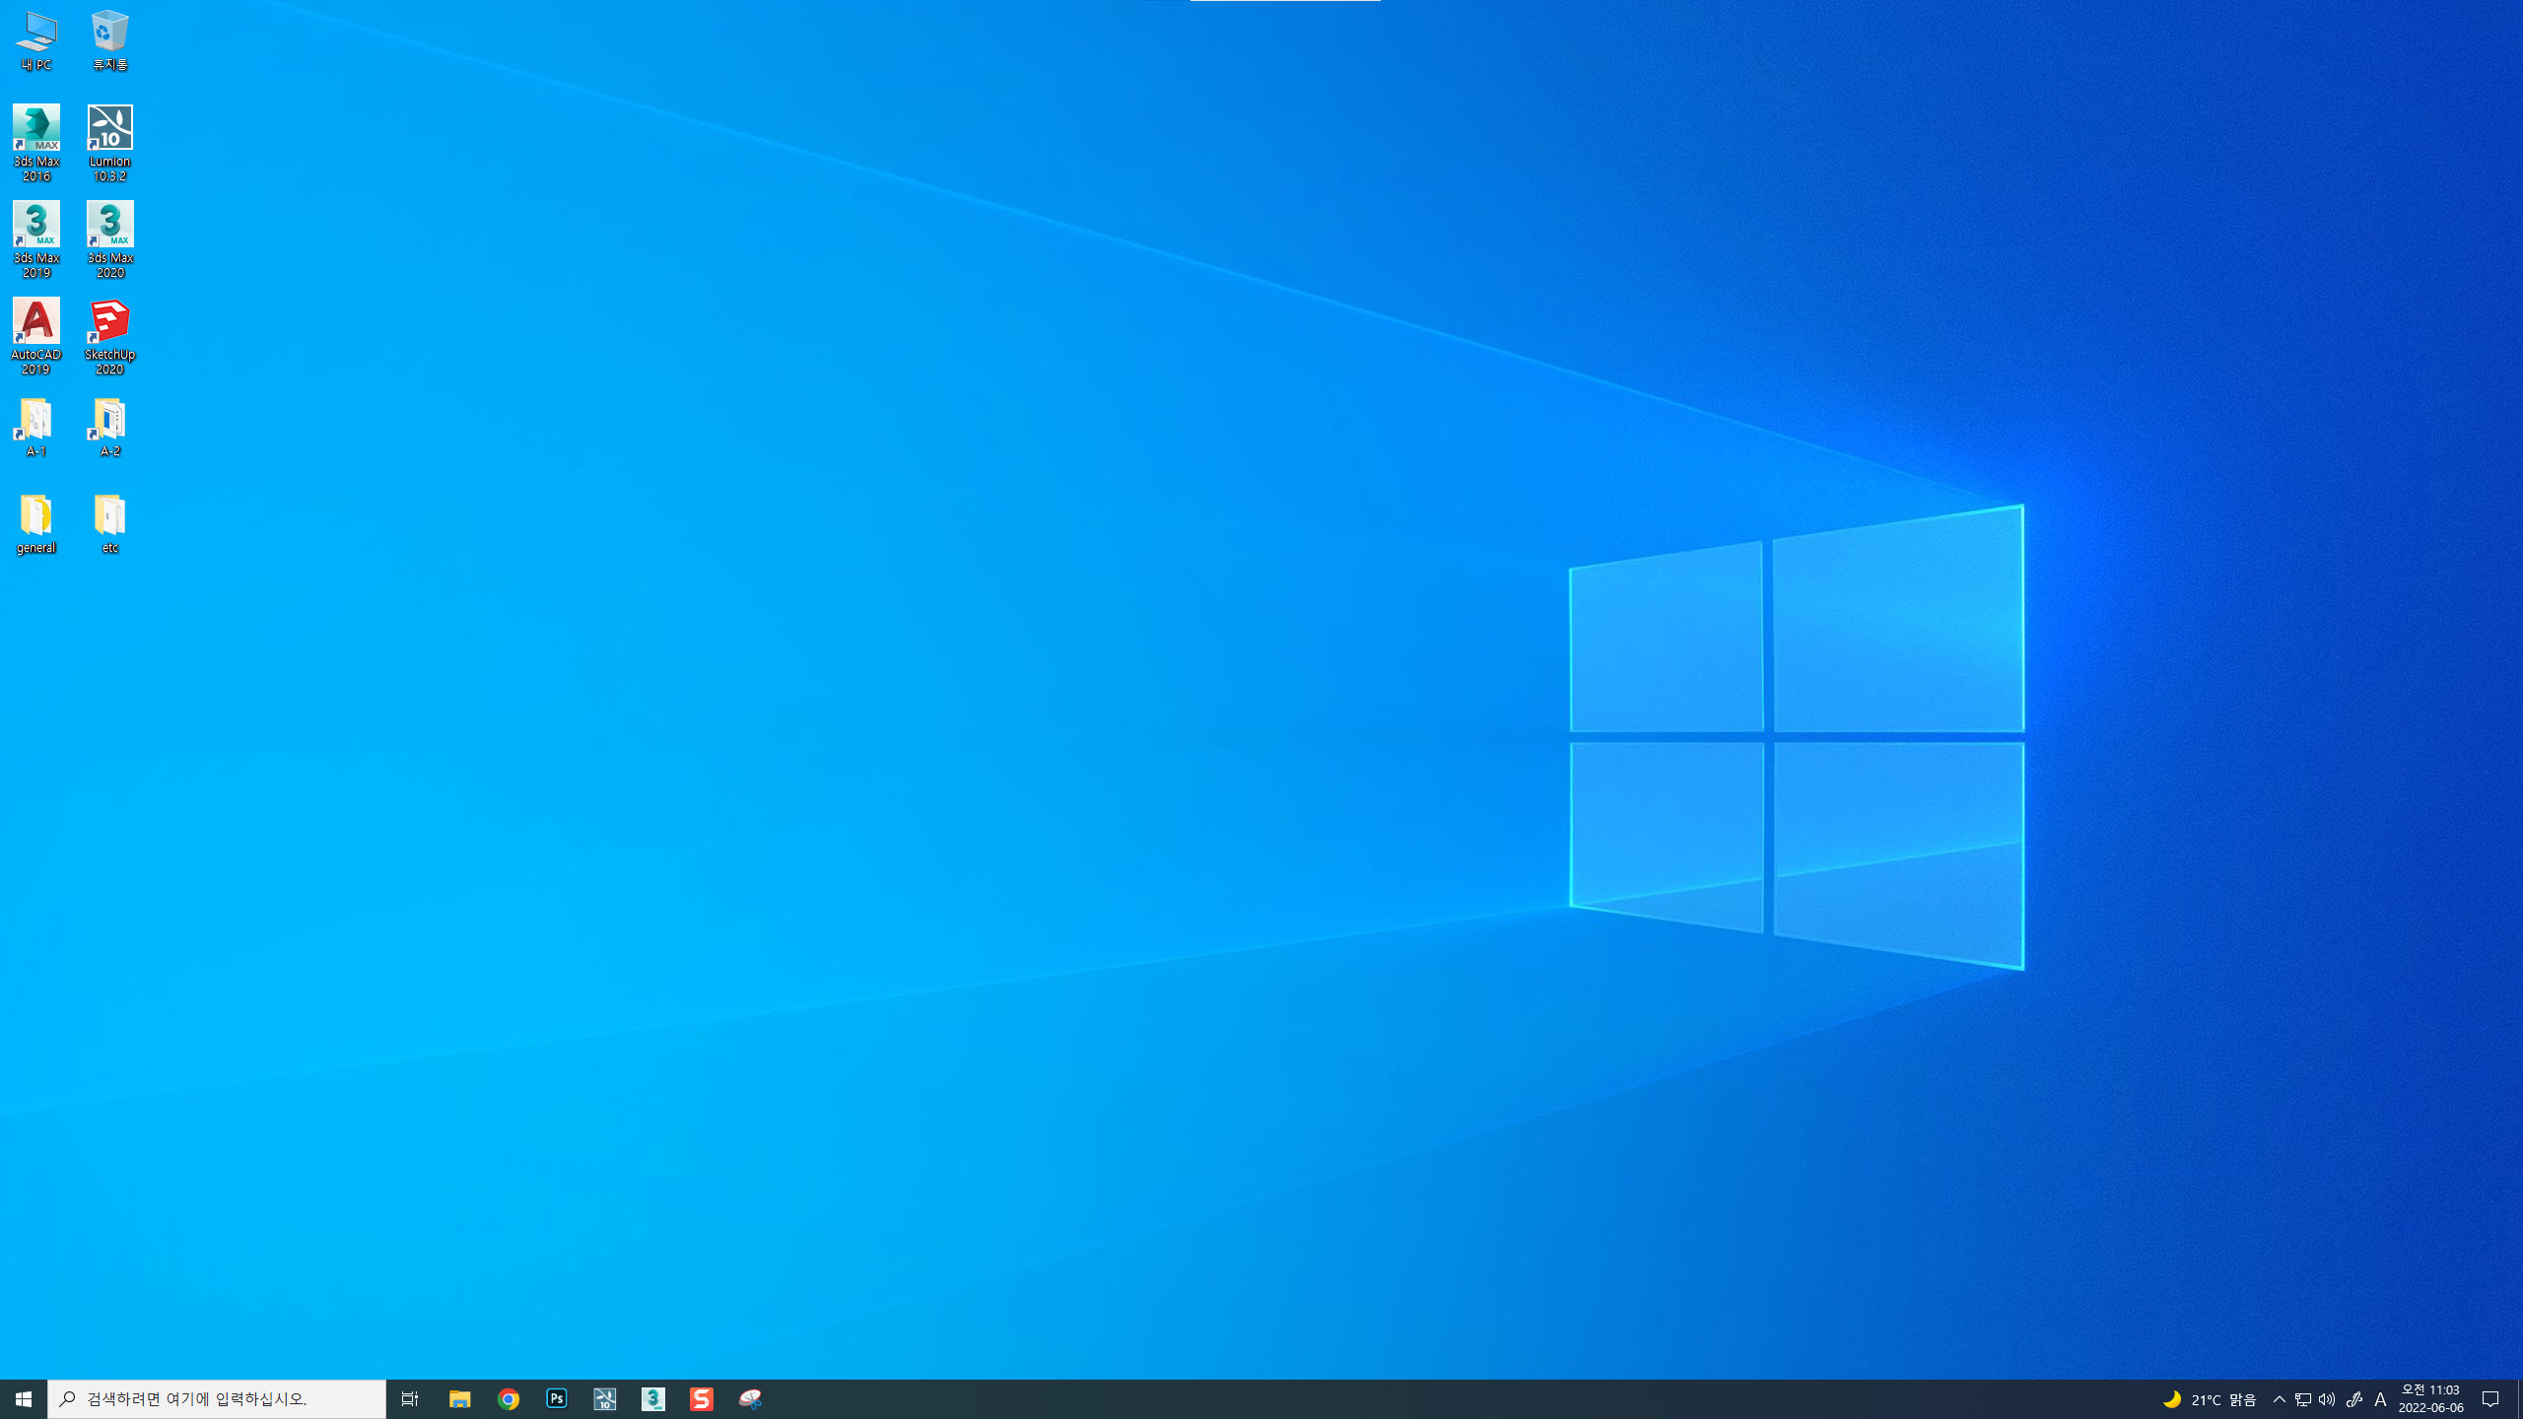This screenshot has width=2523, height=1419.
Task: Open Photoshop from the taskbar
Action: (x=556, y=1399)
